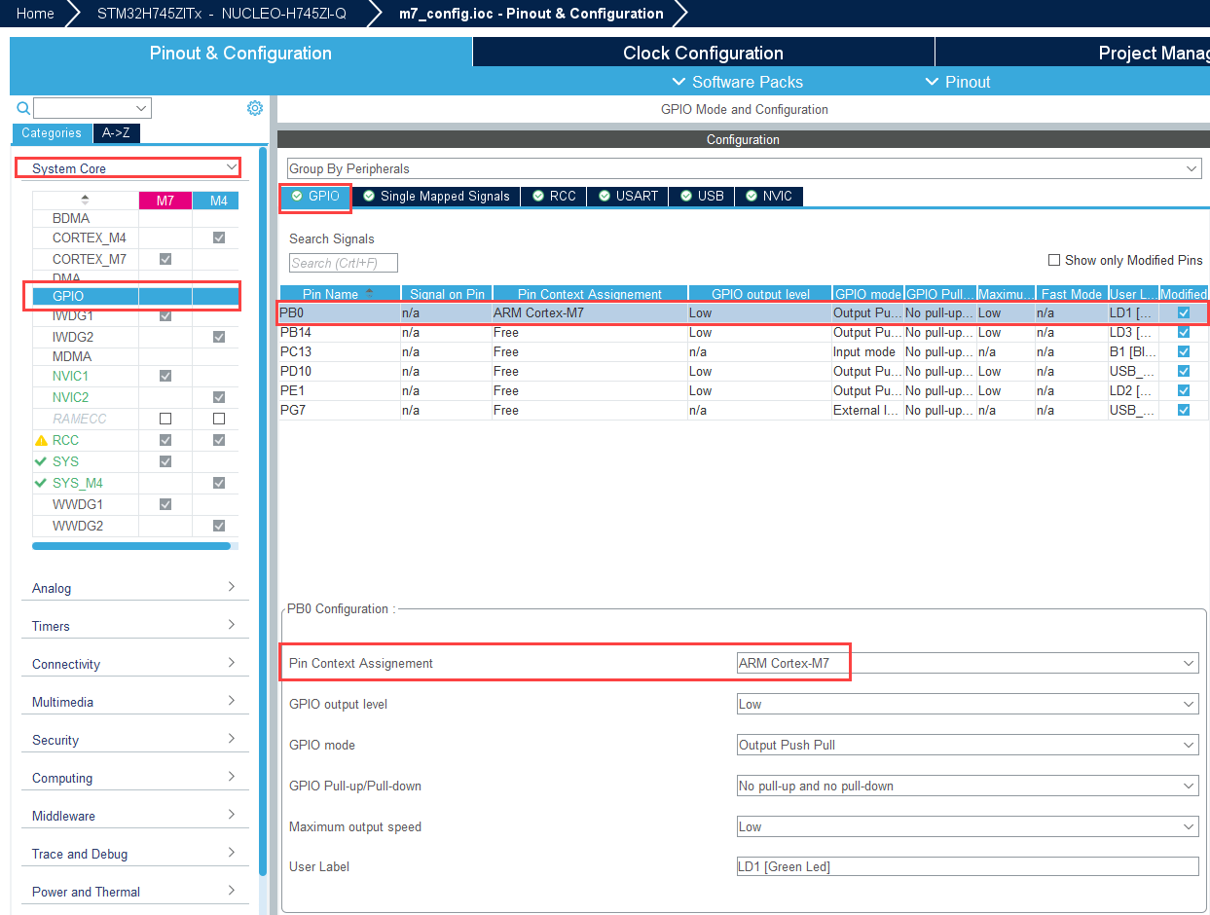This screenshot has width=1210, height=915.
Task: Click the Pin Name column sort icon
Action: tap(369, 294)
